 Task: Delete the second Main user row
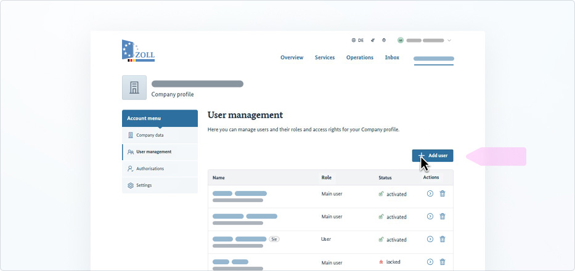tap(442, 216)
